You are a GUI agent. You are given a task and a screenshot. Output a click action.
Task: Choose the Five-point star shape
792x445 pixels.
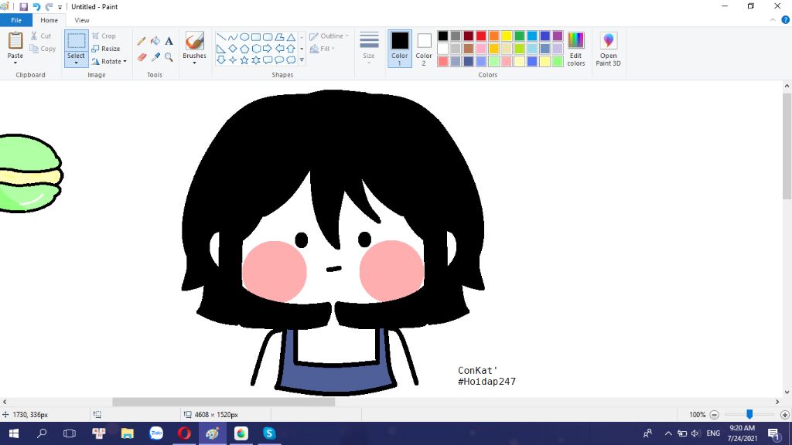click(244, 60)
